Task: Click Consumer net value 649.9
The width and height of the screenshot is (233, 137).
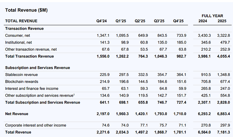Action: coord(143,35)
